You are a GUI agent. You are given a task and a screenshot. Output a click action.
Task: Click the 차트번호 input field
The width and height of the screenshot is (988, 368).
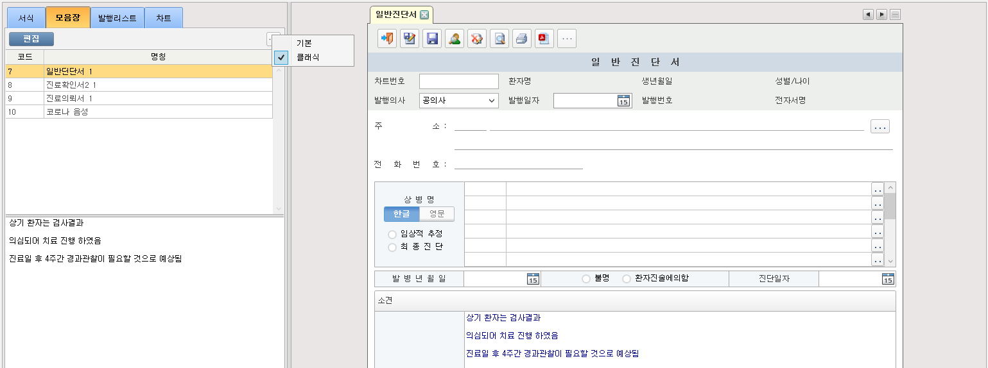(x=458, y=81)
